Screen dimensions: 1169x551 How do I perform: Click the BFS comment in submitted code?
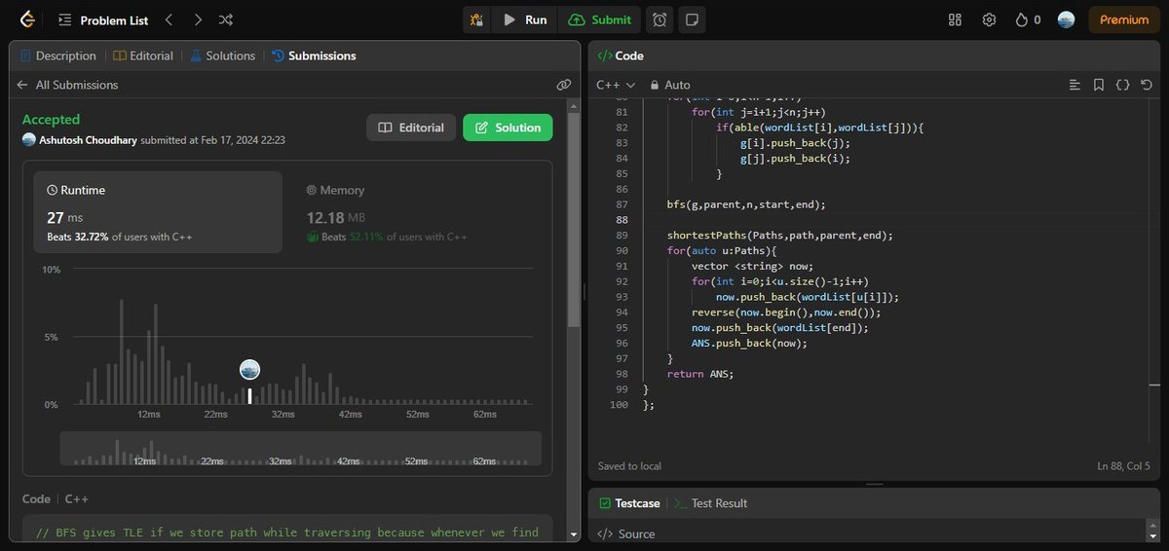(x=285, y=533)
